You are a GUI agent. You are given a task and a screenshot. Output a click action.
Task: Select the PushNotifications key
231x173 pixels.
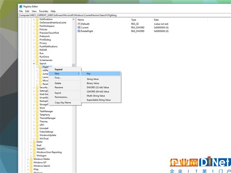49,47
